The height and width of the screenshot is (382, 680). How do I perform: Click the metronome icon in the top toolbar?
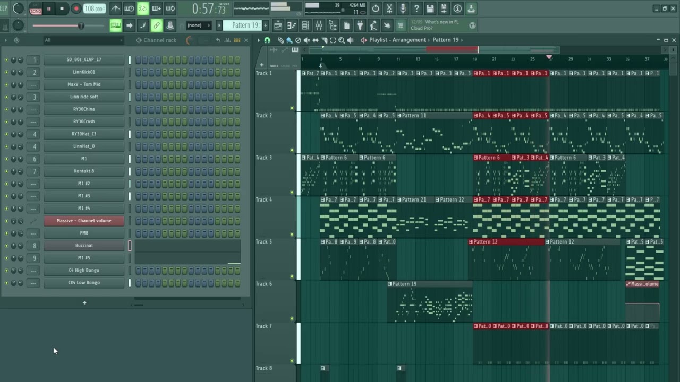pos(115,8)
